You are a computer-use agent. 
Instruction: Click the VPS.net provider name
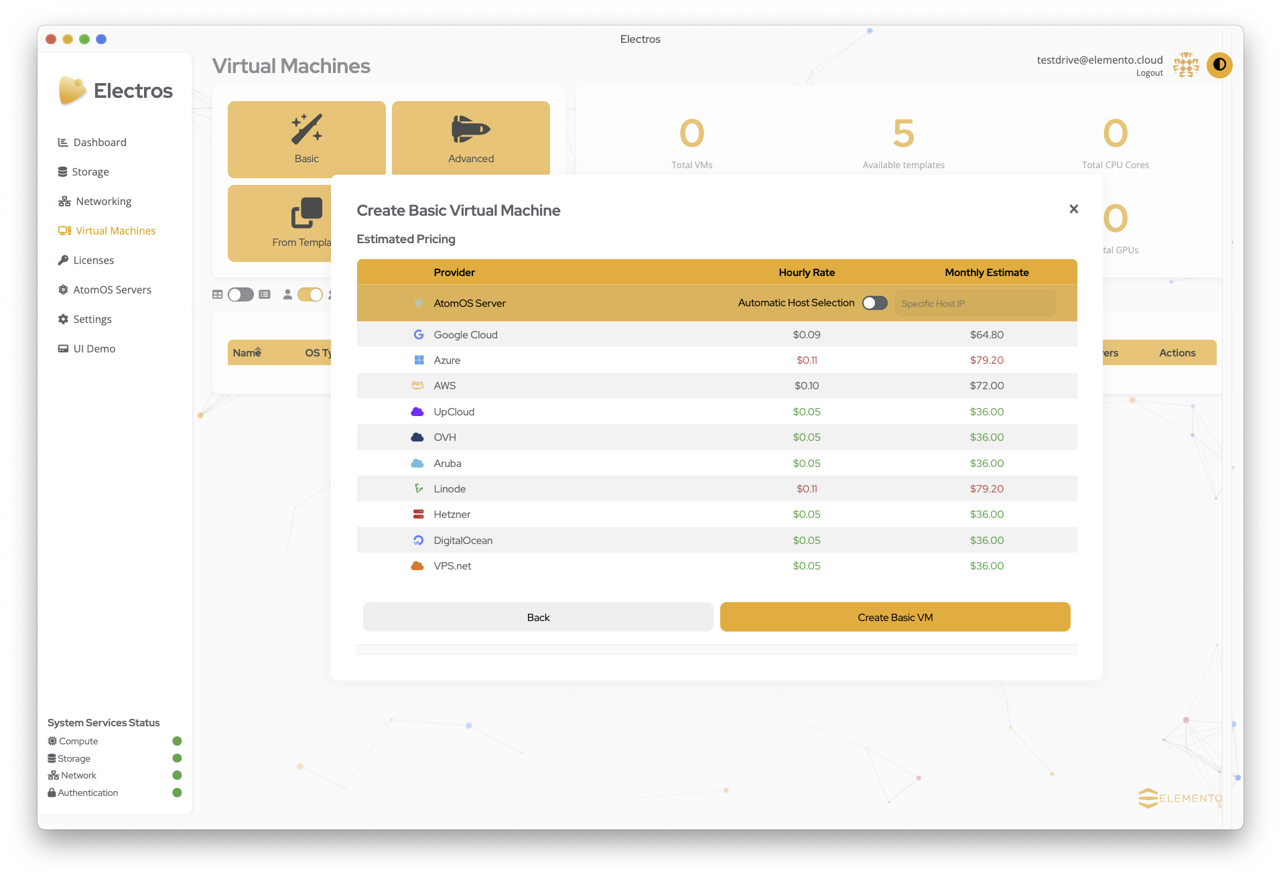click(452, 565)
